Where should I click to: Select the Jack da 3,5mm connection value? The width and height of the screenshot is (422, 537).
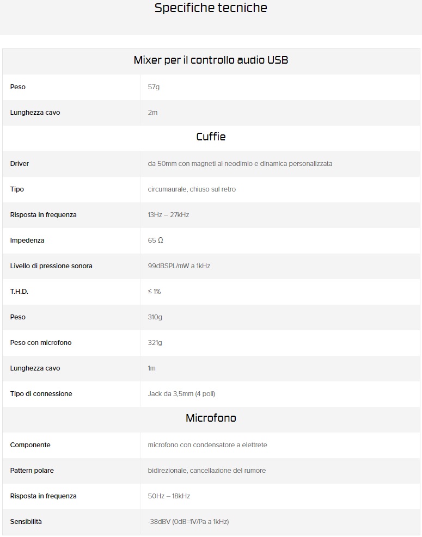click(x=185, y=394)
